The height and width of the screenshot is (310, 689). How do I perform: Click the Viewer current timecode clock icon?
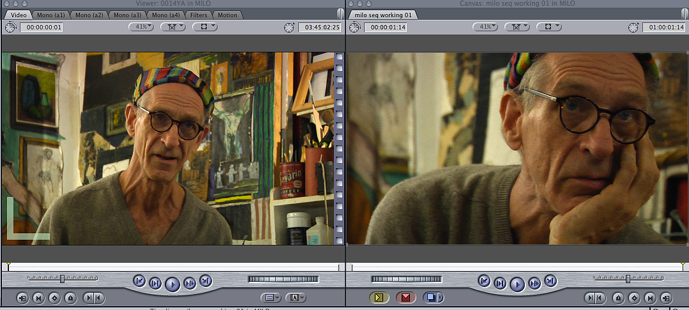click(289, 27)
